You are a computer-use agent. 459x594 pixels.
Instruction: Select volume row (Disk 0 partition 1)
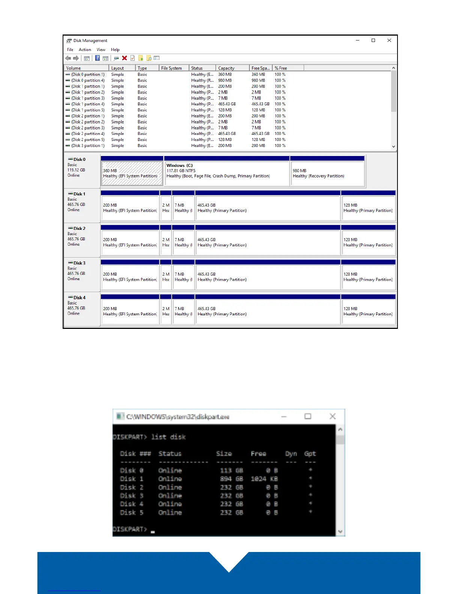click(x=228, y=74)
